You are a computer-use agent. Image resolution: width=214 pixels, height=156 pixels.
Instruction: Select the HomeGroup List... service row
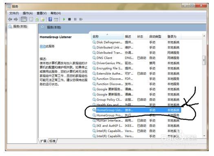coord(137,110)
